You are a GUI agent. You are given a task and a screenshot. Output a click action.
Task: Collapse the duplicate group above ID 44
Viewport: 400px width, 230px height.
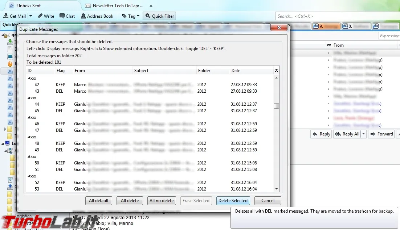29,98
